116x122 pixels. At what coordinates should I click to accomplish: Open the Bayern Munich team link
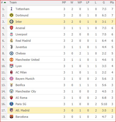25,79
